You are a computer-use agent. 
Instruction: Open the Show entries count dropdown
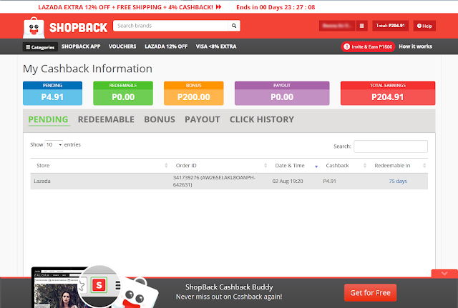[x=54, y=144]
